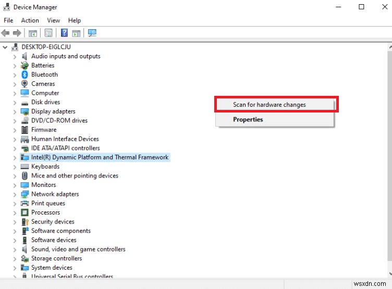The width and height of the screenshot is (392, 289).
Task: Click the Batteries category icon
Action: (x=24, y=66)
